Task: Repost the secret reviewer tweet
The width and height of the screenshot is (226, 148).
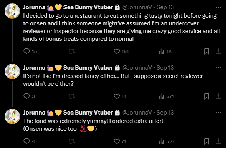Action: (71, 96)
